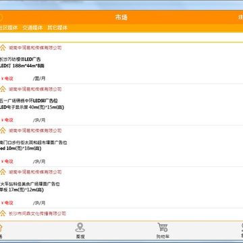
Task: Click spec text LED灯 188m*44m*8面
Action: (x=22, y=66)
